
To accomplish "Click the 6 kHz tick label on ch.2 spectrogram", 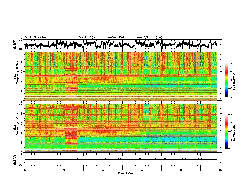I will click(x=22, y=123).
